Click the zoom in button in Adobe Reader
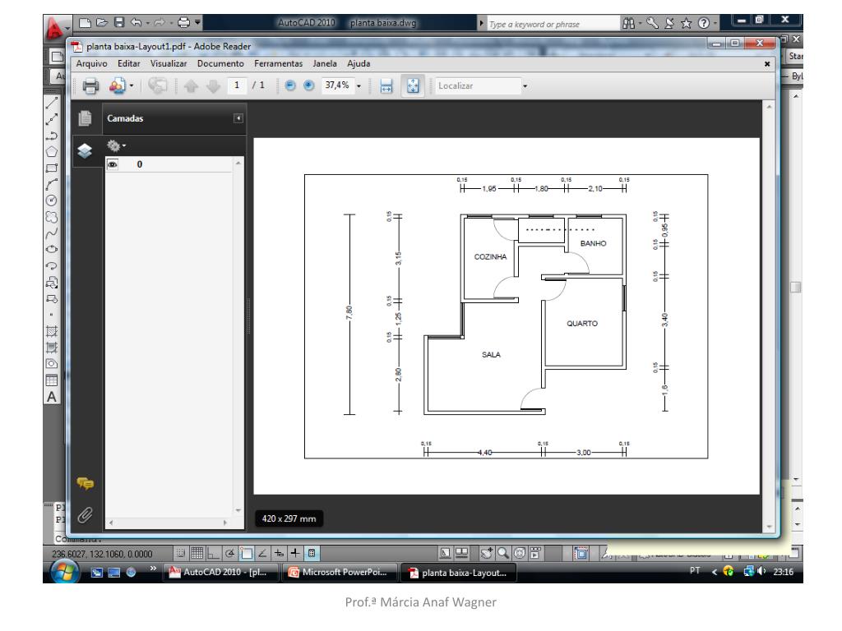 [309, 85]
